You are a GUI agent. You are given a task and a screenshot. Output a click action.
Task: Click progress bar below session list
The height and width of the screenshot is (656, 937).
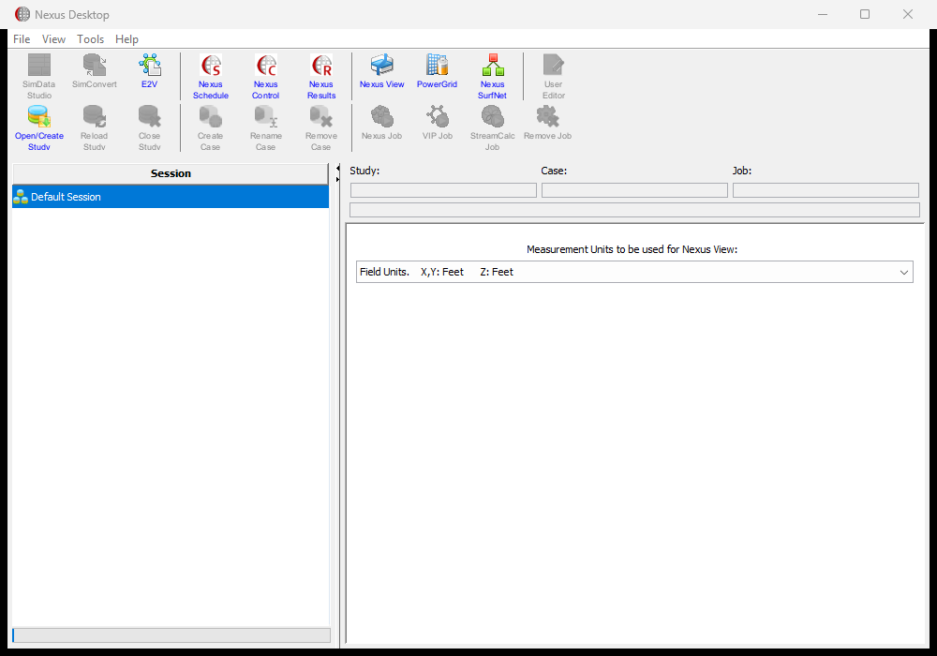tap(171, 635)
